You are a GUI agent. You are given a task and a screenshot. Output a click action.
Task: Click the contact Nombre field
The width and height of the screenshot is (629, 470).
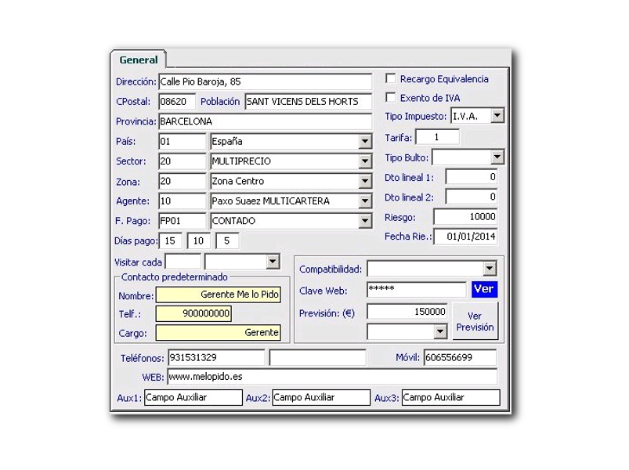tap(218, 295)
